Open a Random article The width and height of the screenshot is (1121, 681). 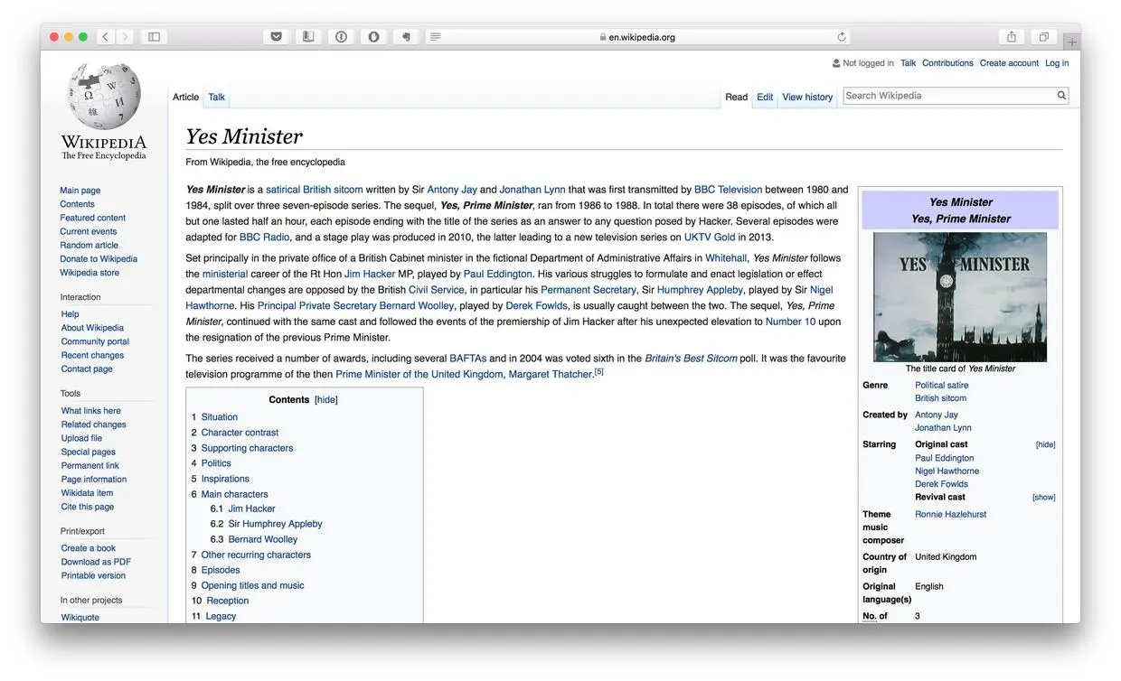[89, 245]
